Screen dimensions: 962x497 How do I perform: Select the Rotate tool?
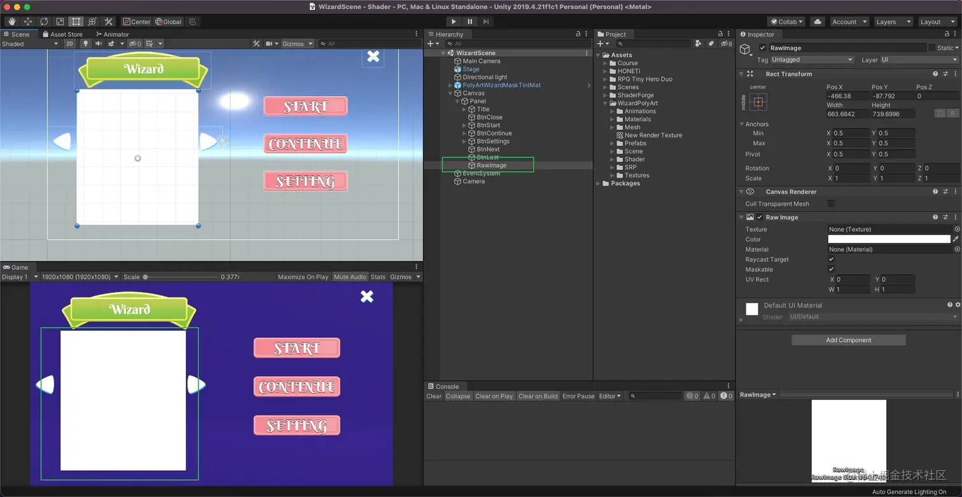(x=44, y=22)
